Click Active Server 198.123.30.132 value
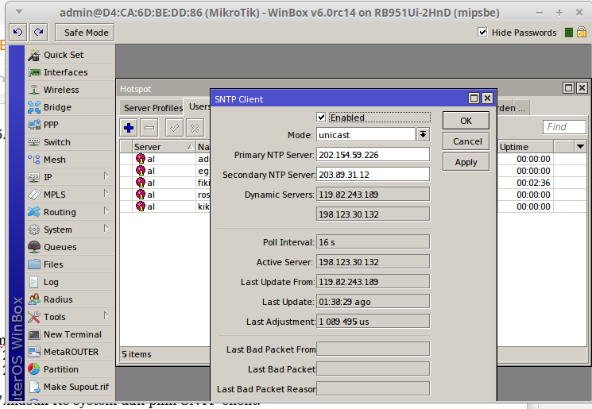This screenshot has height=409, width=592. [x=373, y=262]
